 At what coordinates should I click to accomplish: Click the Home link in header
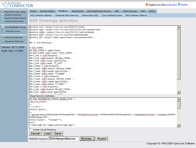point(184,5)
